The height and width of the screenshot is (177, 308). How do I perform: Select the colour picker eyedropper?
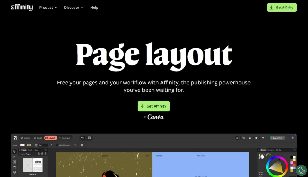click(267, 155)
